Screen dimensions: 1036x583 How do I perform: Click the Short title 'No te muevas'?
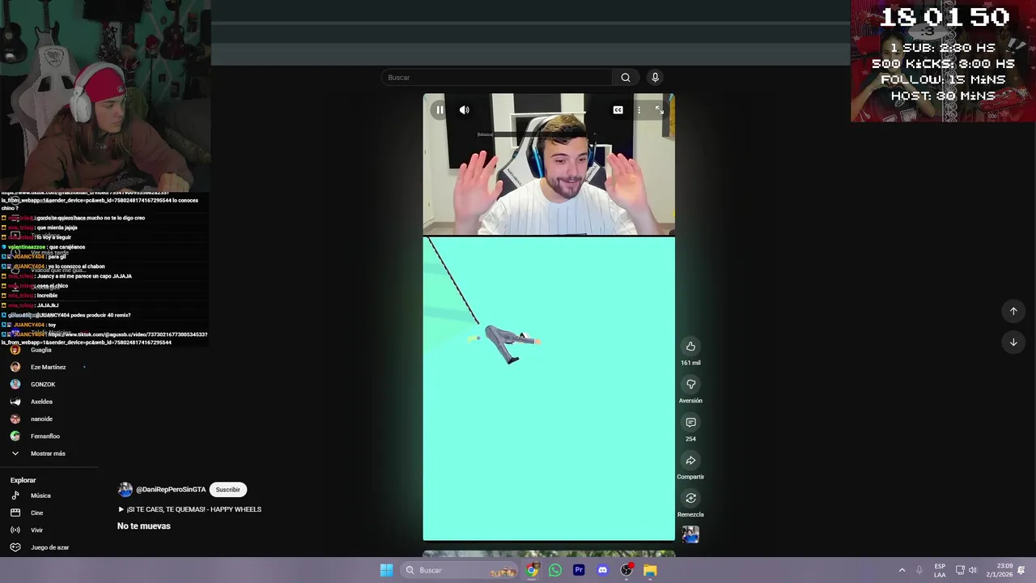click(x=143, y=526)
